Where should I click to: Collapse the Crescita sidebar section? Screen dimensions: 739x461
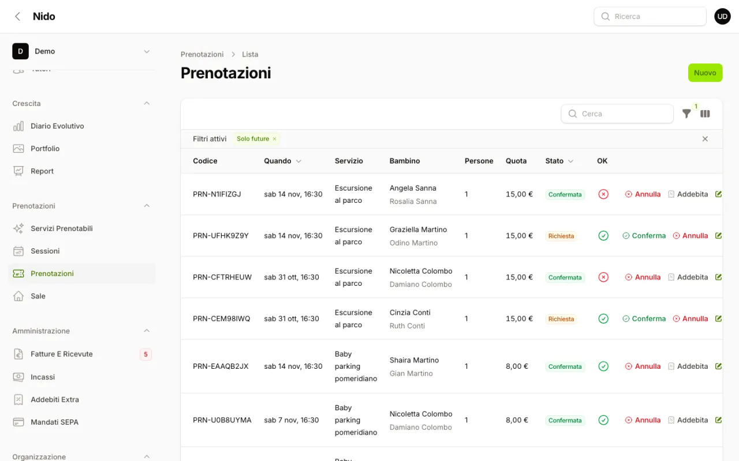[147, 104]
